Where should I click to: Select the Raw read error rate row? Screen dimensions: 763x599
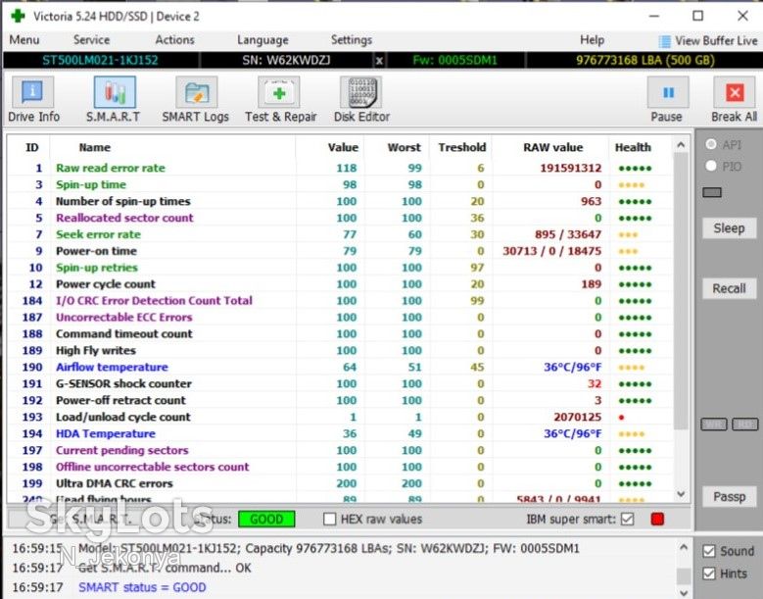click(341, 168)
